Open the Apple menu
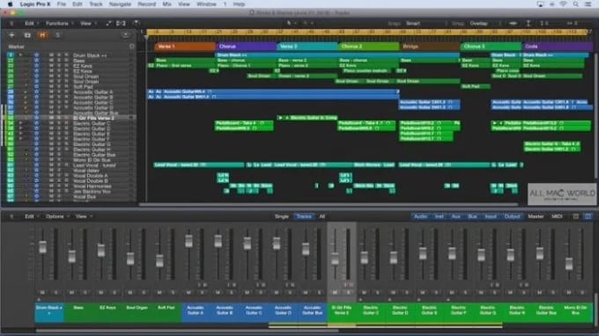 [11, 4]
